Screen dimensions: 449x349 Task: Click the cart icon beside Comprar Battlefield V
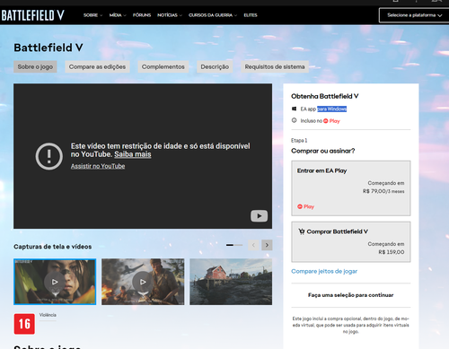click(302, 231)
